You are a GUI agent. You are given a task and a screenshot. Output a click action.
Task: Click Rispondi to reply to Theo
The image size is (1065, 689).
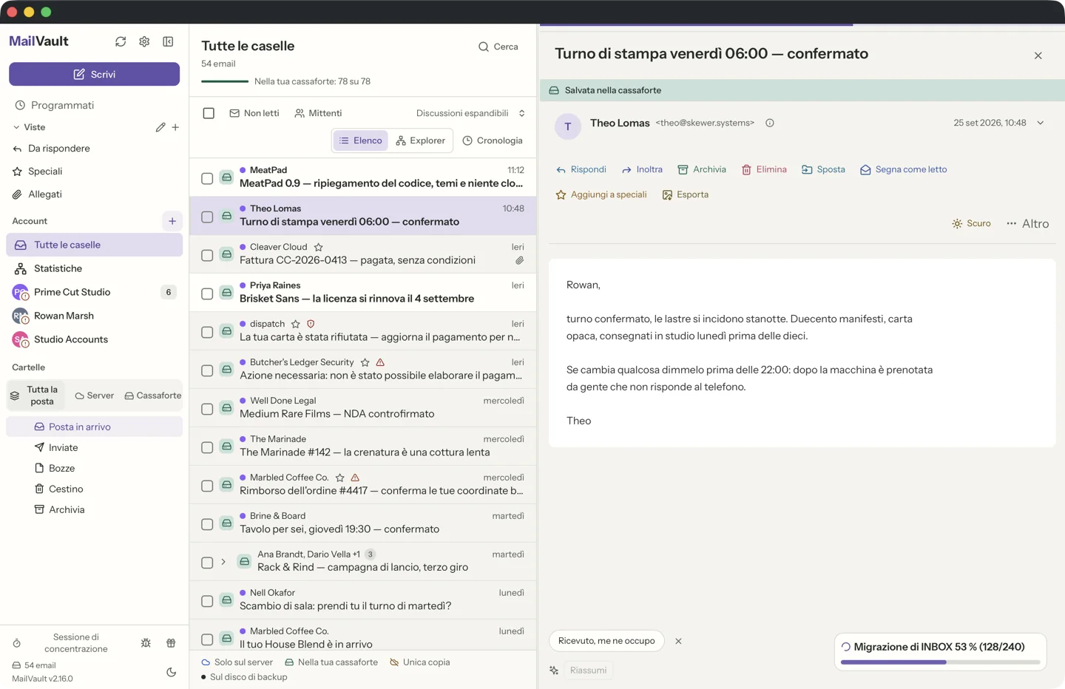581,169
